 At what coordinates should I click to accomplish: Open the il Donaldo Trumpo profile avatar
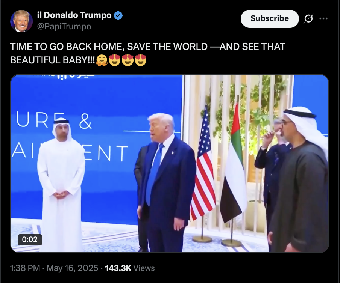click(21, 21)
